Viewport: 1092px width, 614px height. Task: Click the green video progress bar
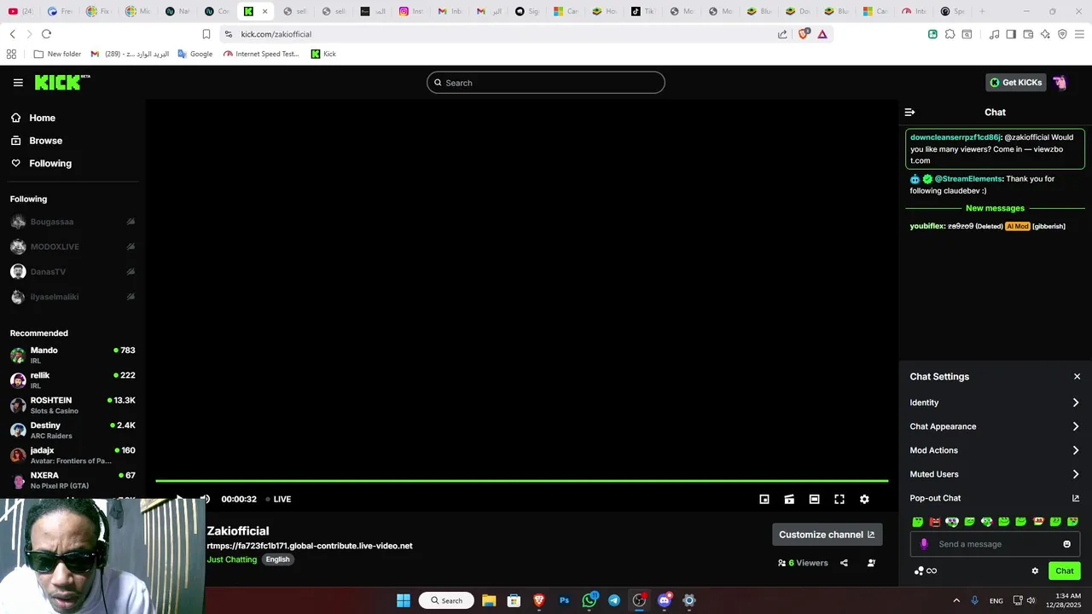pos(521,481)
